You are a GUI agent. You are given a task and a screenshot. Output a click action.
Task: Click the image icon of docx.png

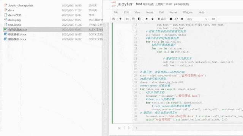5,20
